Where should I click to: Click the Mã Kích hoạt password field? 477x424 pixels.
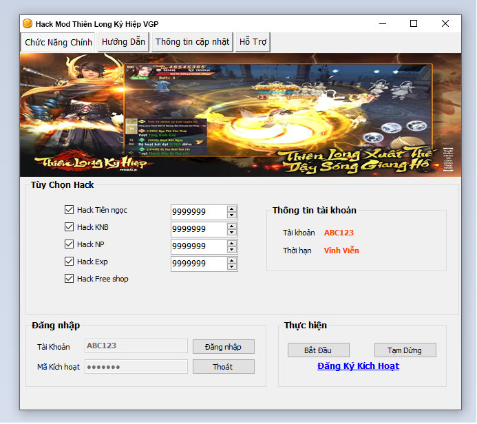click(x=136, y=366)
